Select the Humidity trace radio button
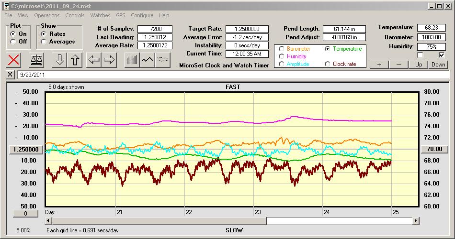Image resolution: width=455 pixels, height=239 pixels. click(x=281, y=56)
